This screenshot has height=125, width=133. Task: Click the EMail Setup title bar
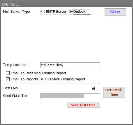coord(66,4)
